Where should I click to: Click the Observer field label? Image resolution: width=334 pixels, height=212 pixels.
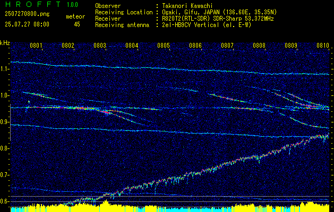pos(108,6)
